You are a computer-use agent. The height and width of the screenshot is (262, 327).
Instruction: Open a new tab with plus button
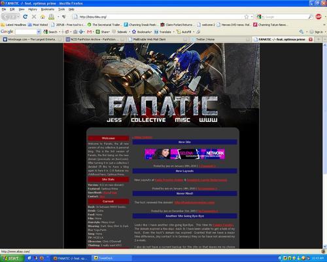[318, 39]
